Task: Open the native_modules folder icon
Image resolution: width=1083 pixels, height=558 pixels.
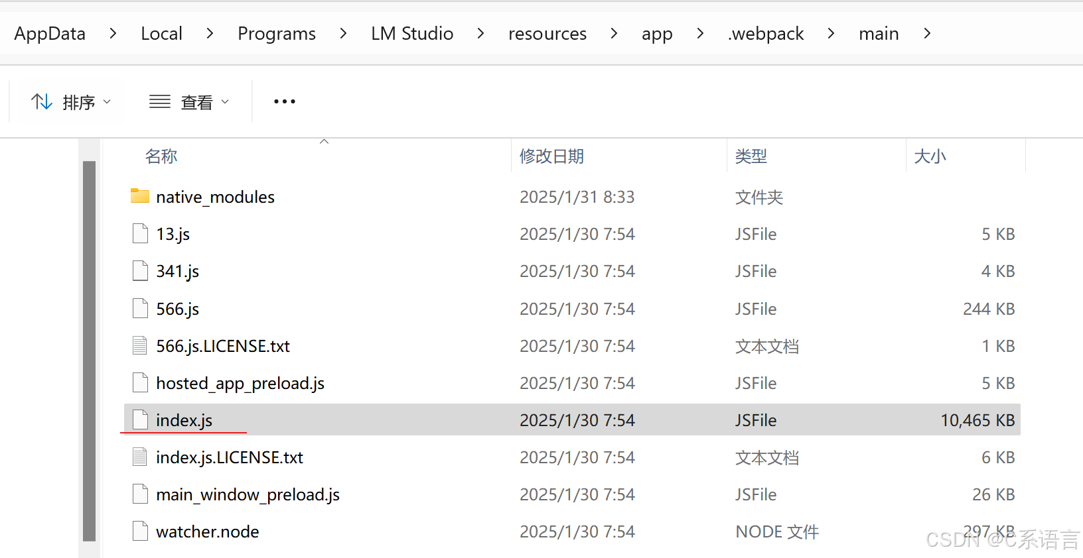Action: pos(140,196)
